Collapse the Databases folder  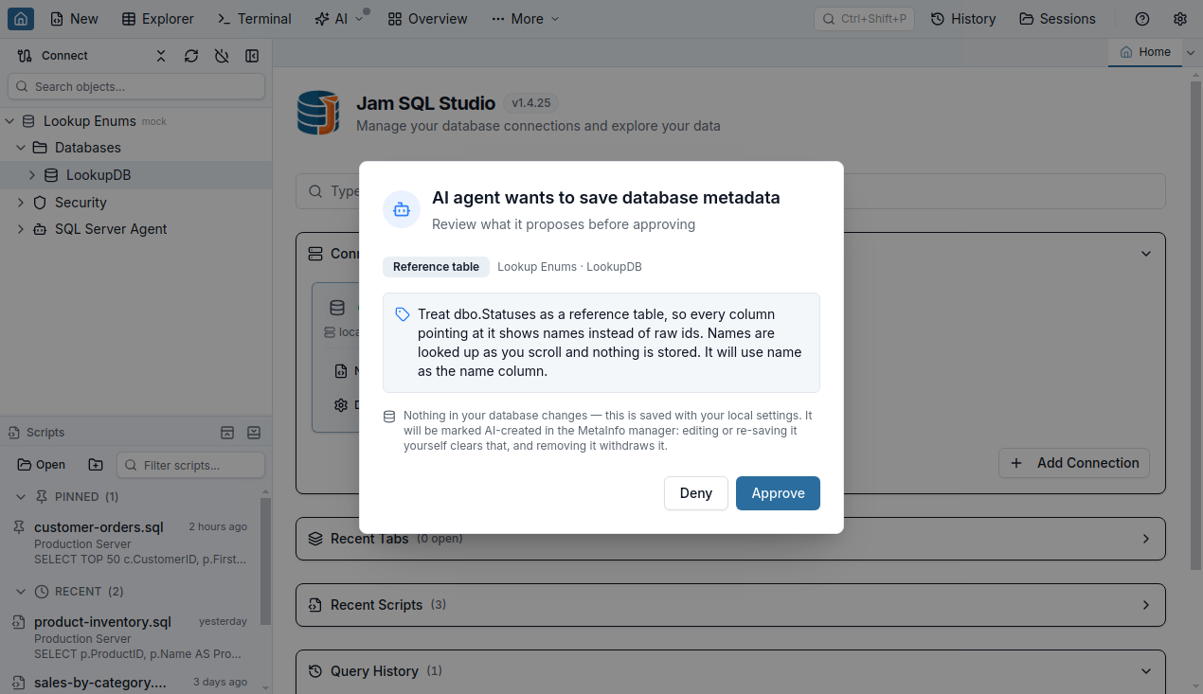coord(21,148)
